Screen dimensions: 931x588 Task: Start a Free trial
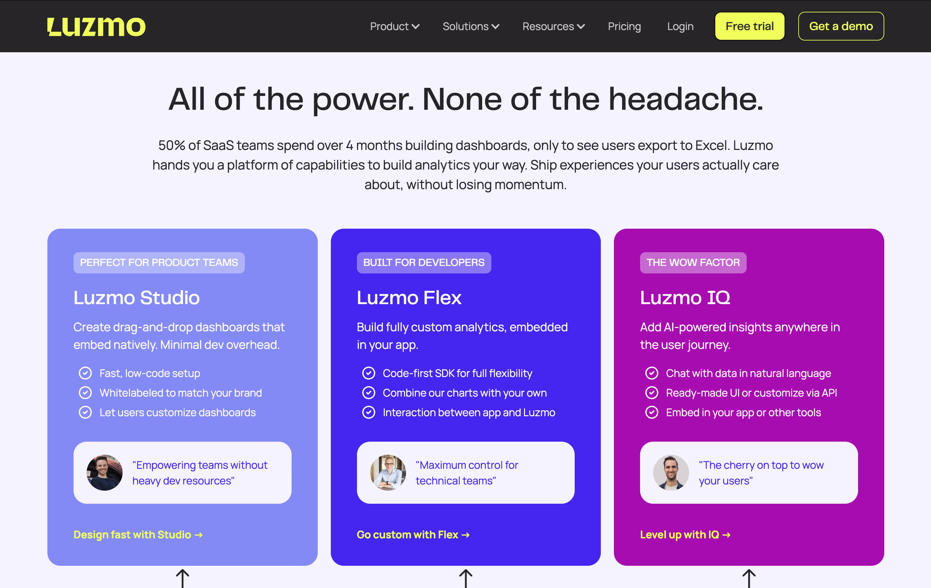(x=749, y=26)
